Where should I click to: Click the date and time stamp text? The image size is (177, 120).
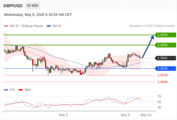38,15
